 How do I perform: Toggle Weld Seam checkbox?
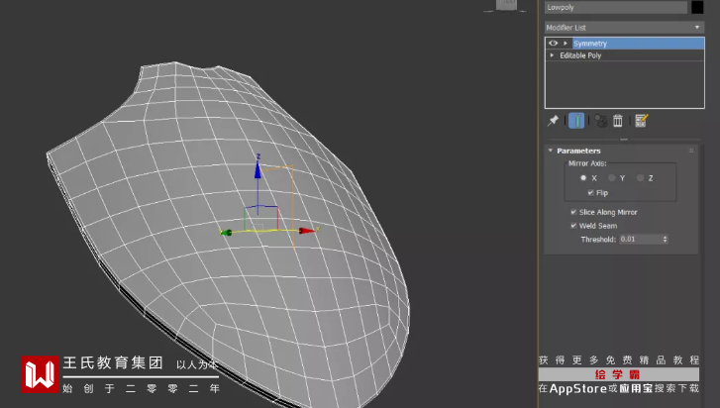pos(573,226)
